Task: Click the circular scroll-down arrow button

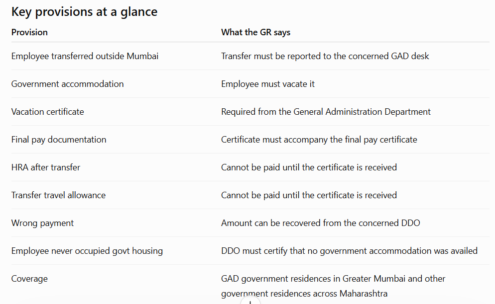Action: point(250,301)
